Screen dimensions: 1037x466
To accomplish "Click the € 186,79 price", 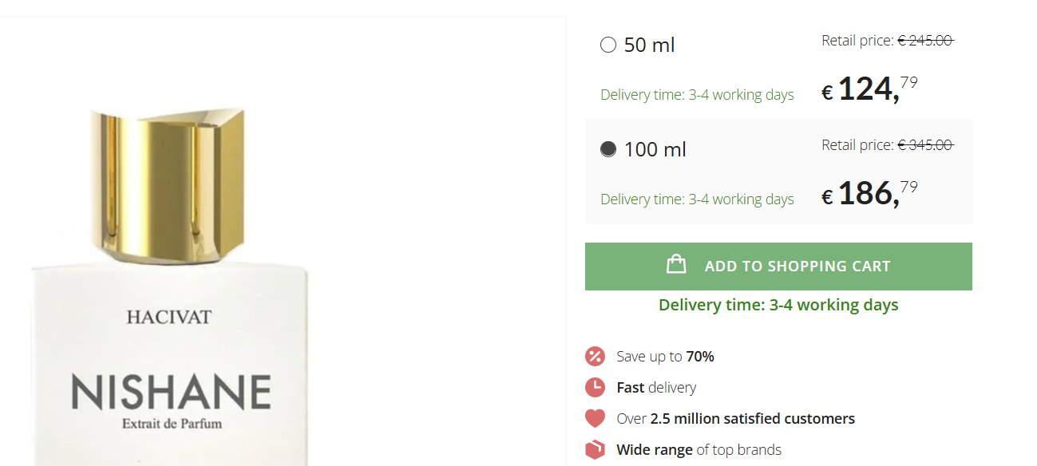I will 869,194.
